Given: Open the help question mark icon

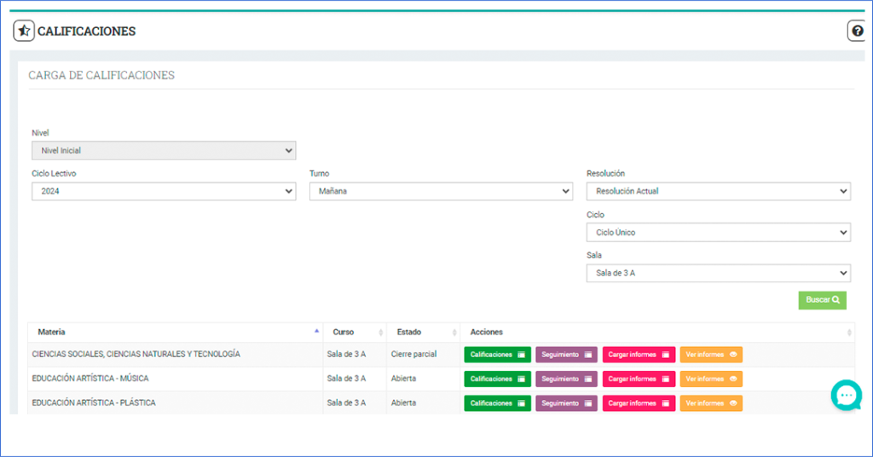Looking at the screenshot, I should [857, 32].
